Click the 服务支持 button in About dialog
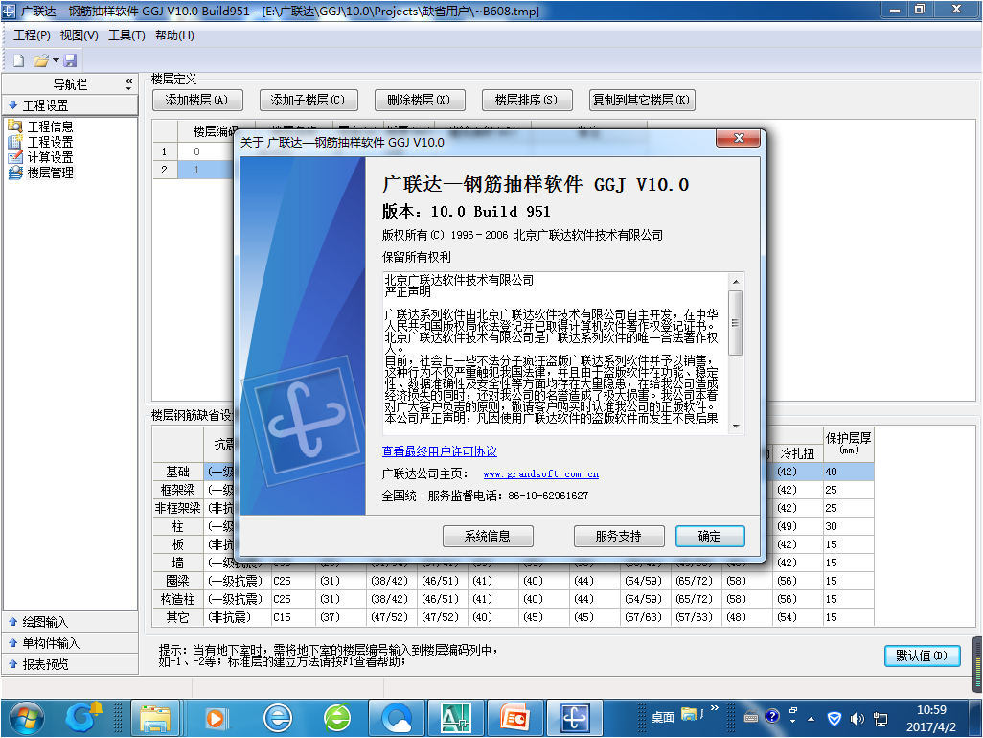Image resolution: width=983 pixels, height=738 pixels. pyautogui.click(x=619, y=536)
